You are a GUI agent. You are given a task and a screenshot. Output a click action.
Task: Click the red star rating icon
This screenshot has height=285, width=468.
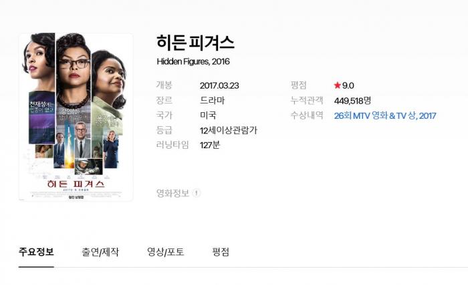point(337,85)
